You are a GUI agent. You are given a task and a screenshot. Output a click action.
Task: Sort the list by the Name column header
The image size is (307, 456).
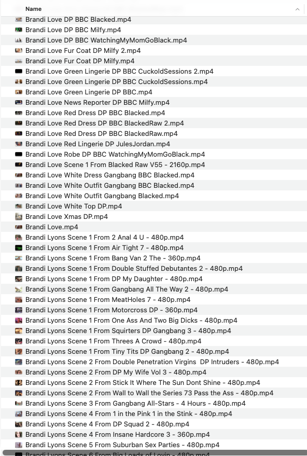(x=33, y=9)
